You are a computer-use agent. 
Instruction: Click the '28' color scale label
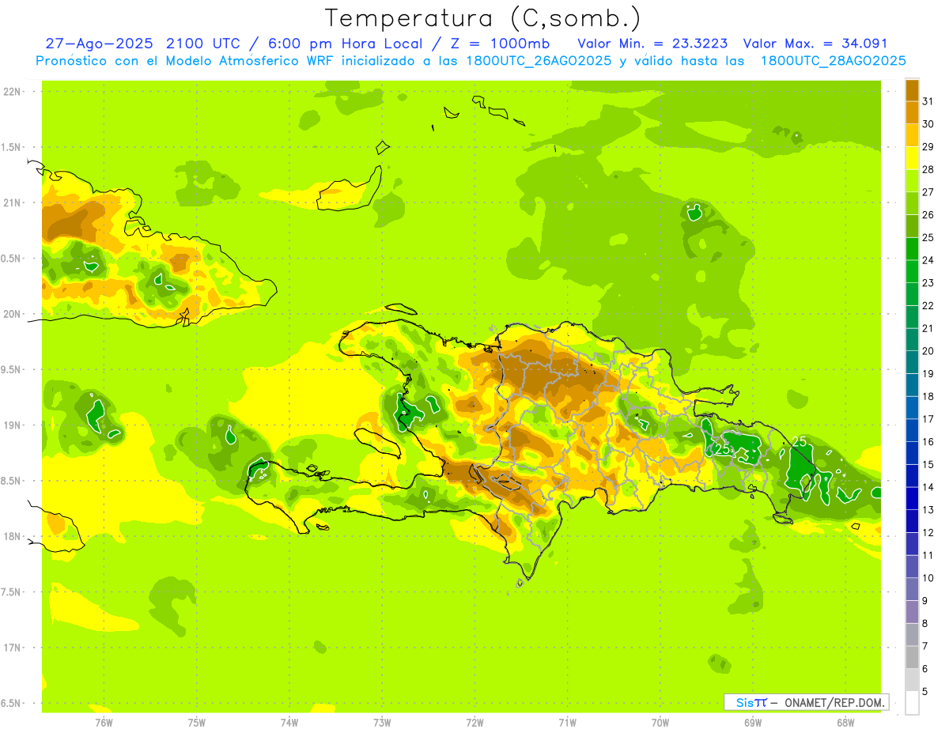point(928,169)
